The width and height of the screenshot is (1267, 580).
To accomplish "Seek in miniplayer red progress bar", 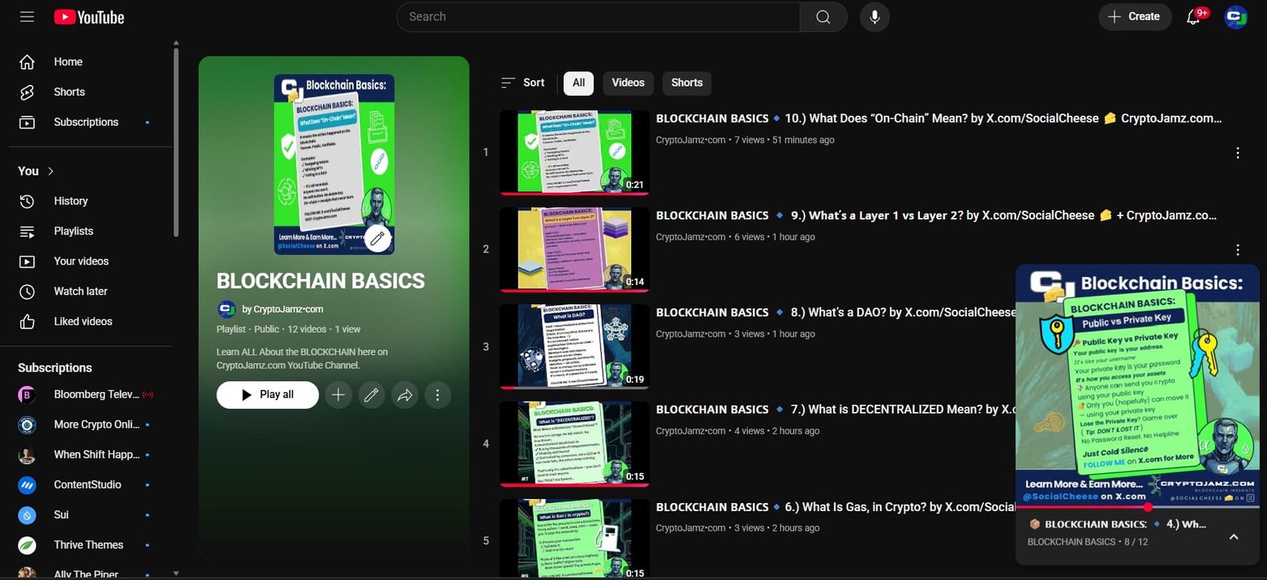I will click(x=1138, y=507).
